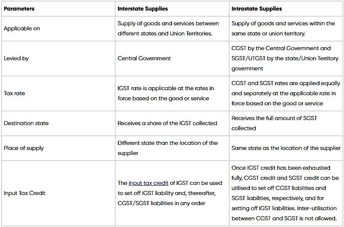344x227 pixels.
Task: Select the 'Tax rate' row label
Action: (x=14, y=93)
